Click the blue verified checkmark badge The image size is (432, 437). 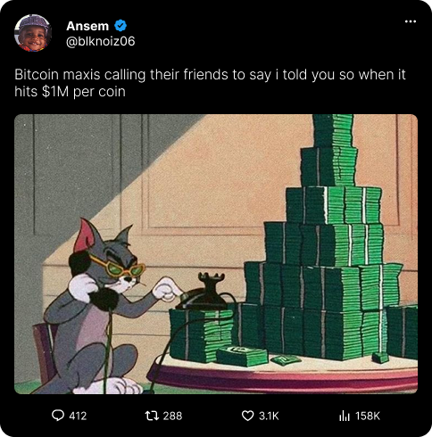coord(120,26)
